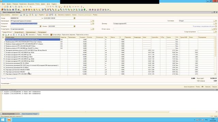Click the Open file toolbar icon
Screen dimensions: 218x122
[x=5, y=7]
